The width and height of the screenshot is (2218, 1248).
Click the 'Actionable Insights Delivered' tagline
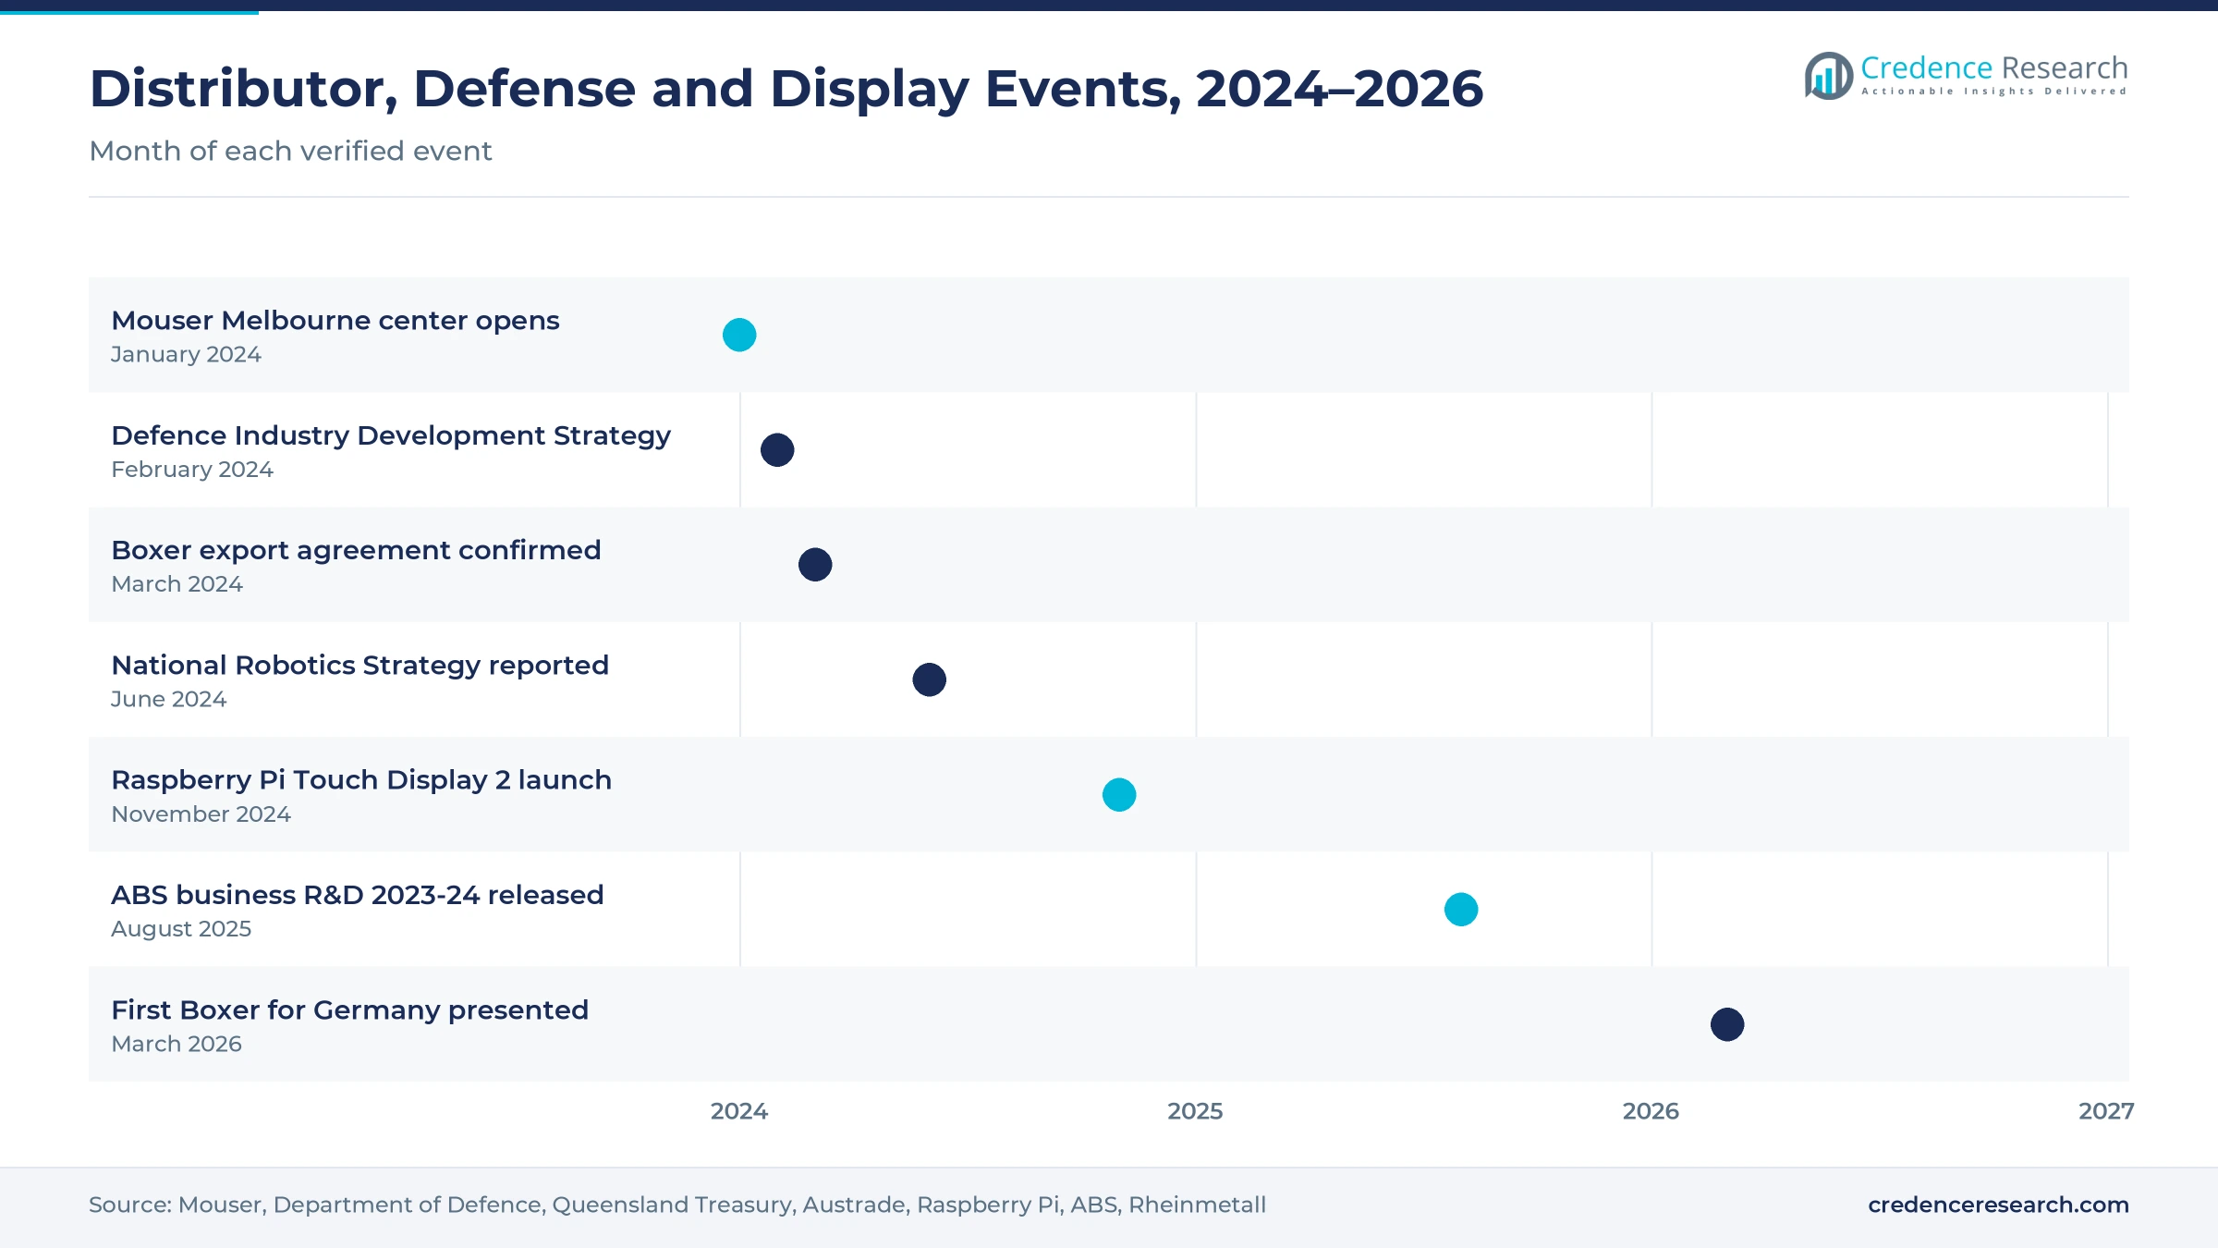(x=1994, y=92)
